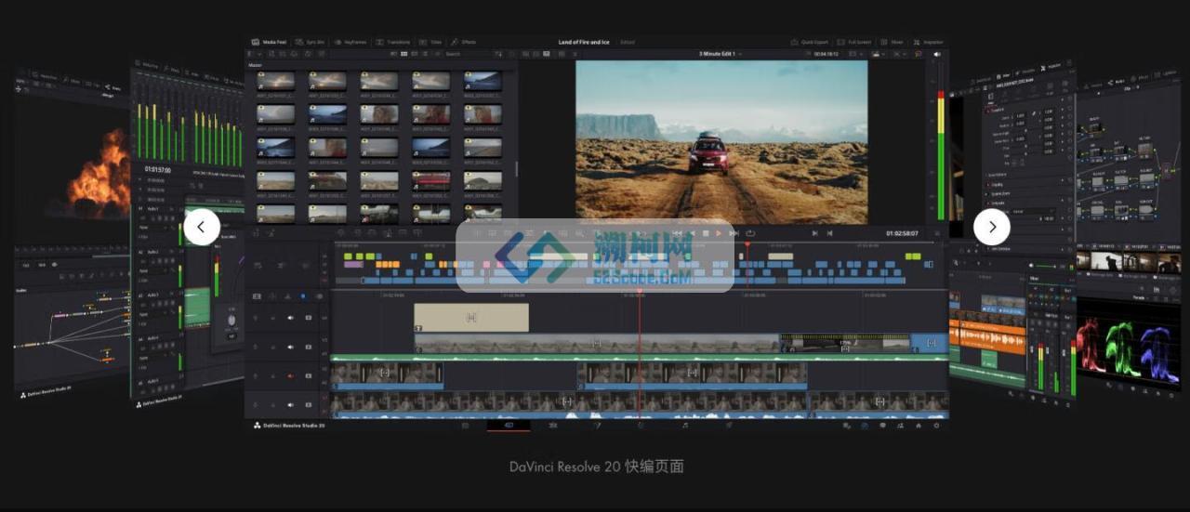
Task: Click the lower timeline playhead marker
Action: (x=639, y=294)
